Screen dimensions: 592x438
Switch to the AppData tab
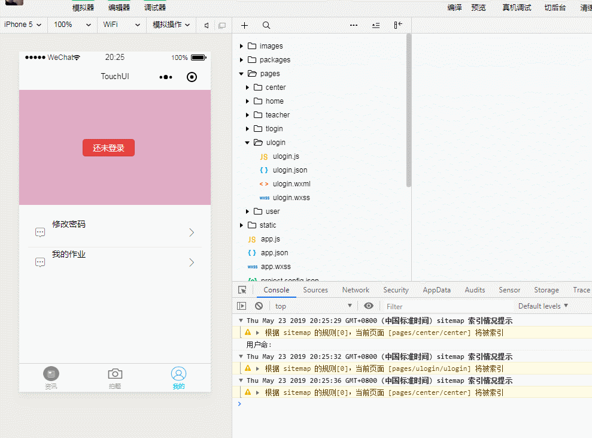[x=436, y=290]
